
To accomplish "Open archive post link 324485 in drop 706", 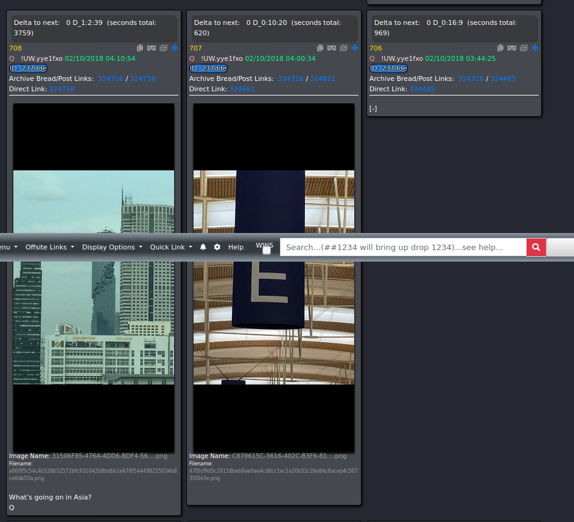I will tap(503, 78).
